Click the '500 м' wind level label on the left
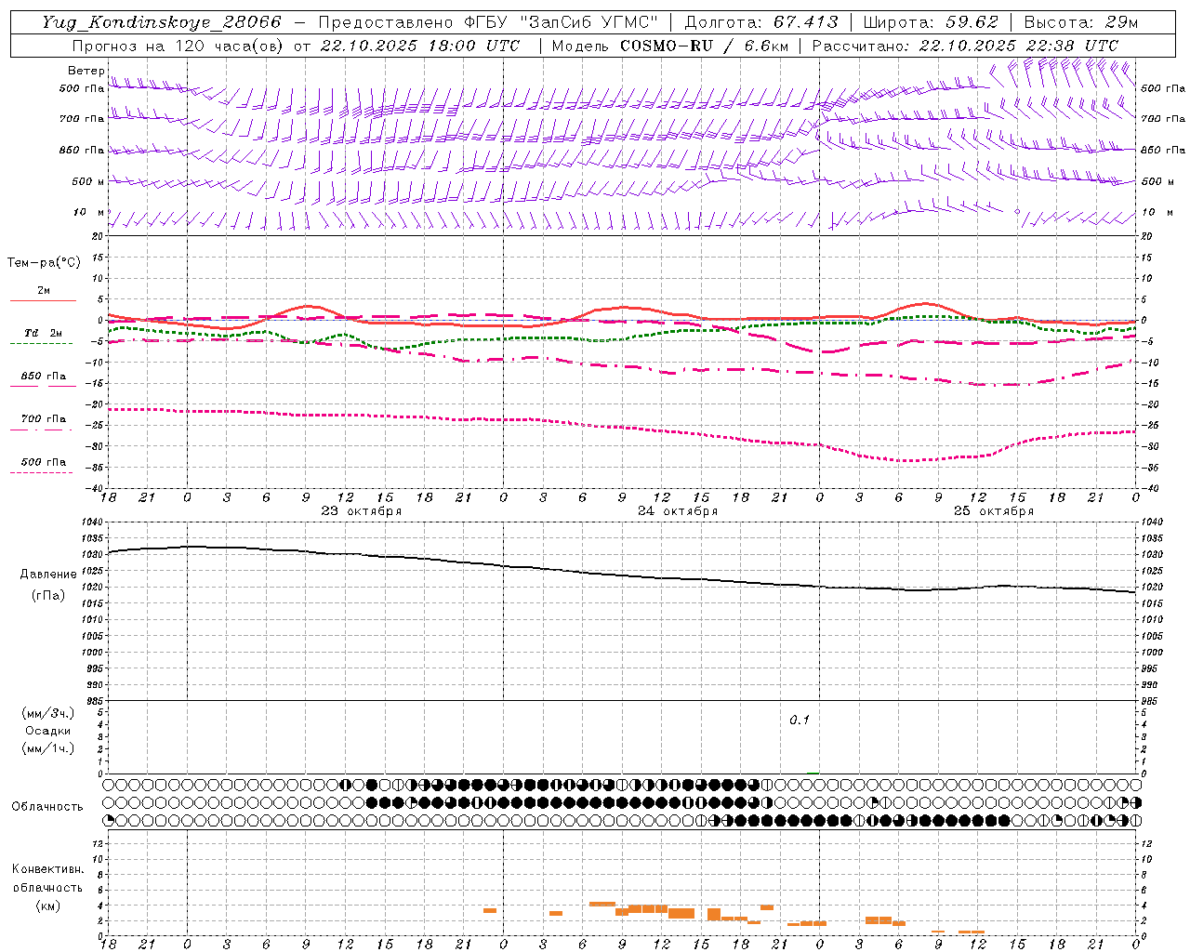 click(x=88, y=181)
